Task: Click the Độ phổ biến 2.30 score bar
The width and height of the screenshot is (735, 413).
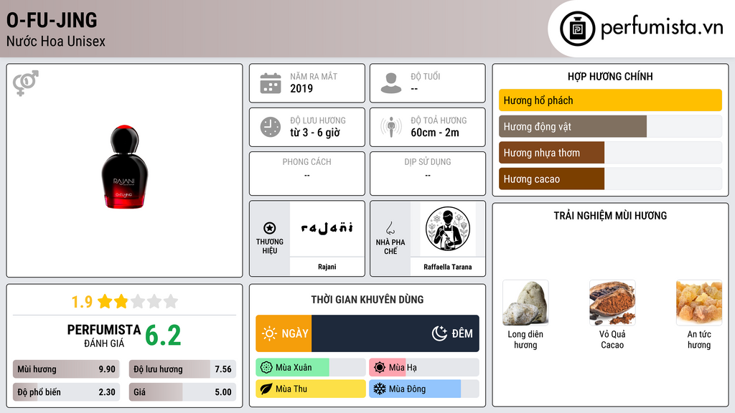Action: click(x=66, y=392)
